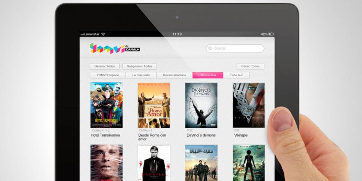Tap the Desde Roma con amor title
This screenshot has width=362, height=181.
152,137
